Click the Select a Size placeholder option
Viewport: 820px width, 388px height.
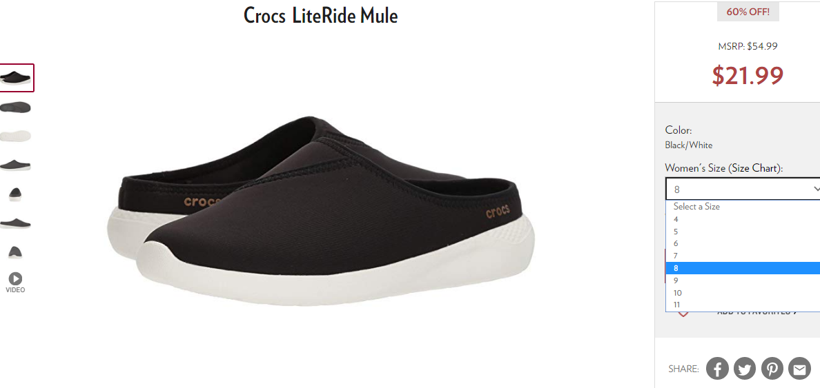tap(743, 207)
